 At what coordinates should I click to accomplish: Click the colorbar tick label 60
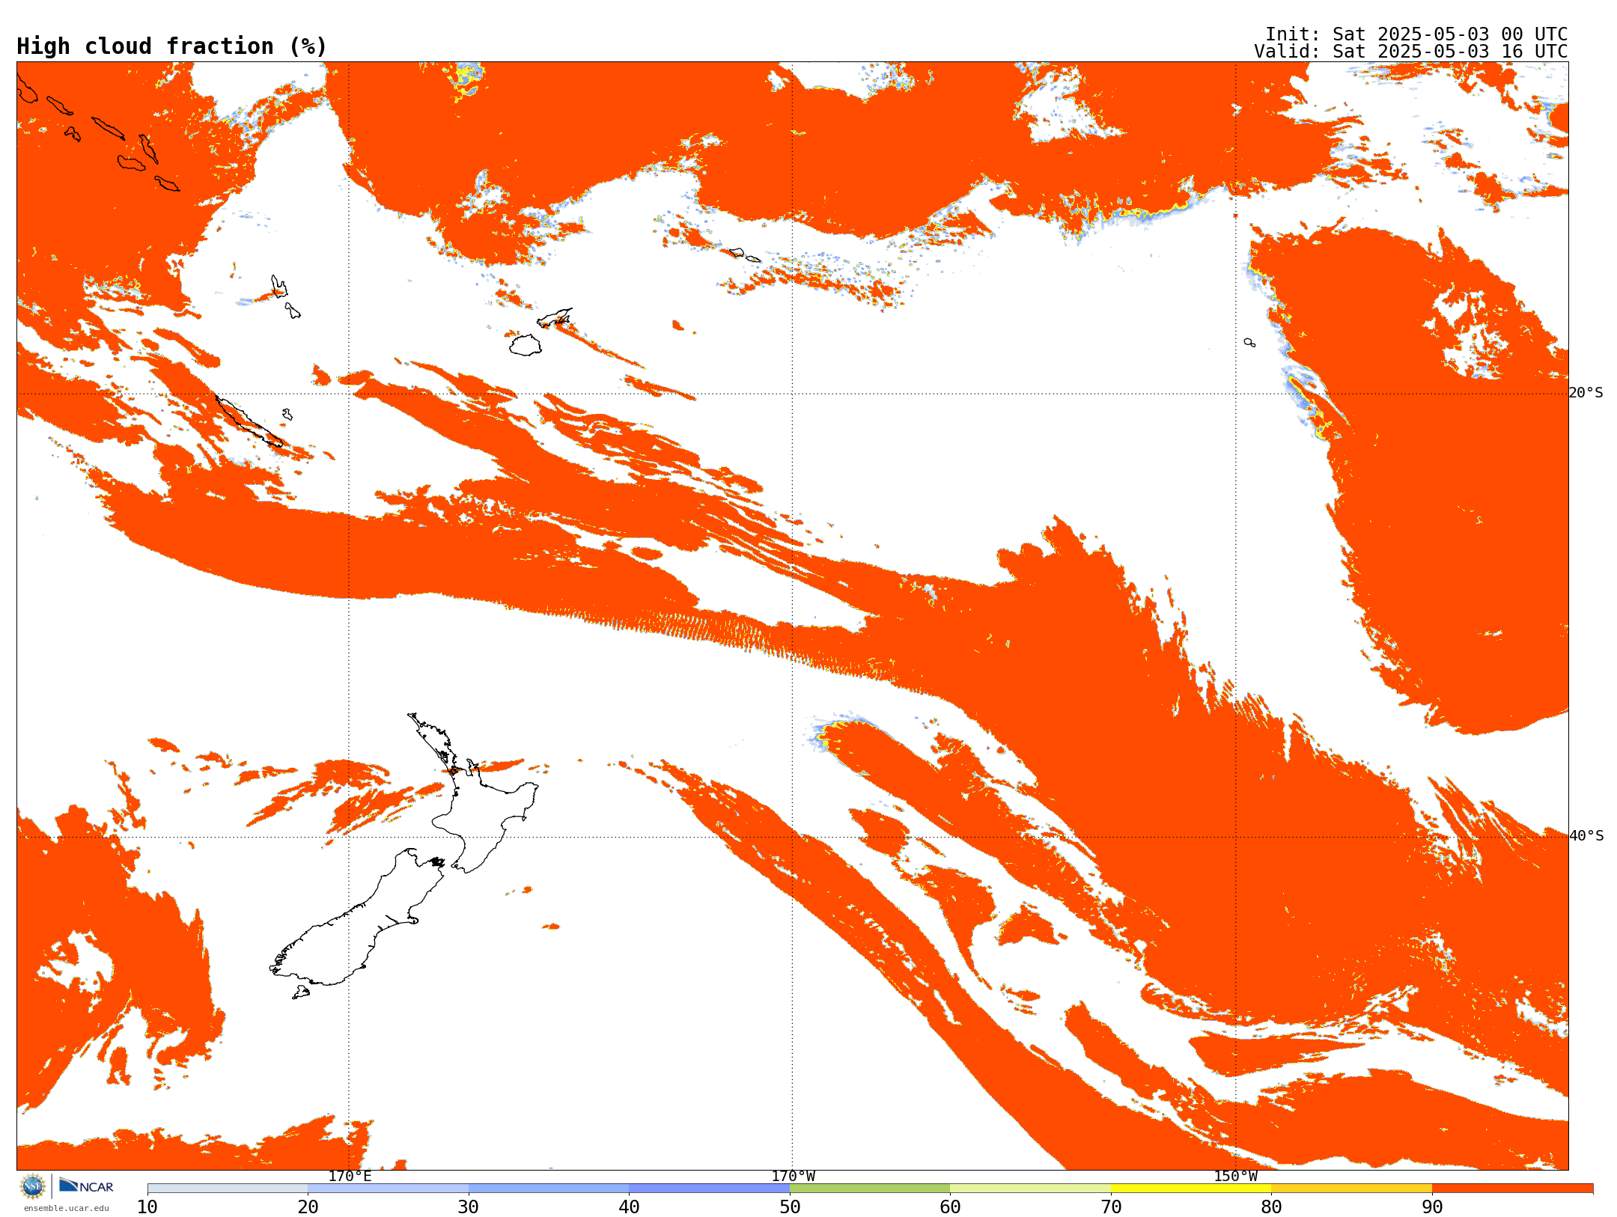950,1207
